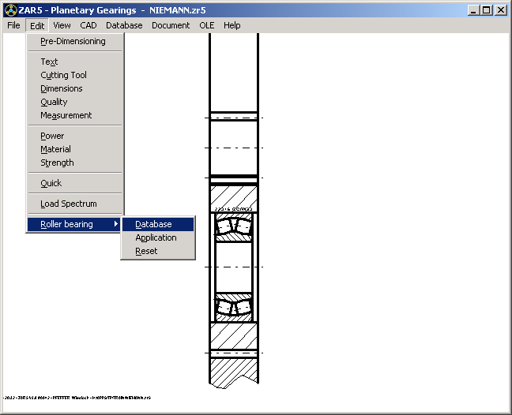512x415 pixels.
Task: Open the Document menu
Action: pyautogui.click(x=171, y=25)
